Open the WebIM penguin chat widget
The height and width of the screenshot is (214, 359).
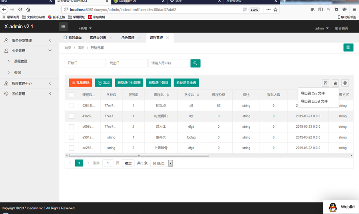coord(341,207)
